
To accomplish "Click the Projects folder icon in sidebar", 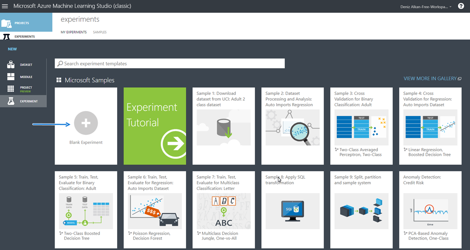I will pos(6,23).
